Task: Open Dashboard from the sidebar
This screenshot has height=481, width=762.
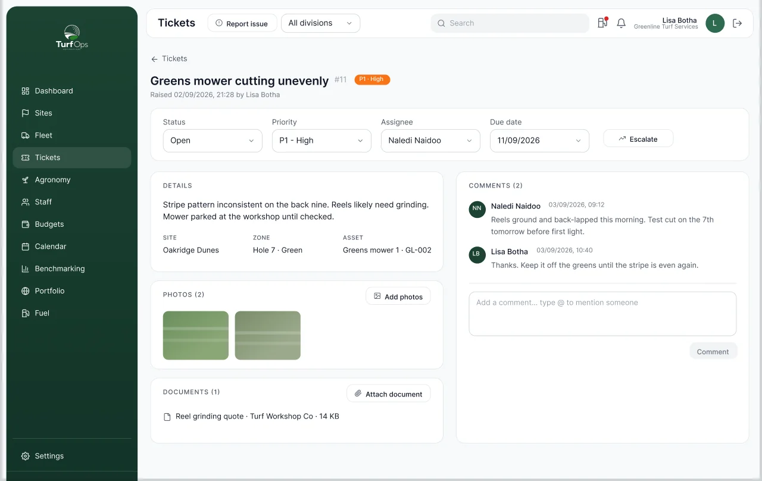Action: [x=71, y=91]
